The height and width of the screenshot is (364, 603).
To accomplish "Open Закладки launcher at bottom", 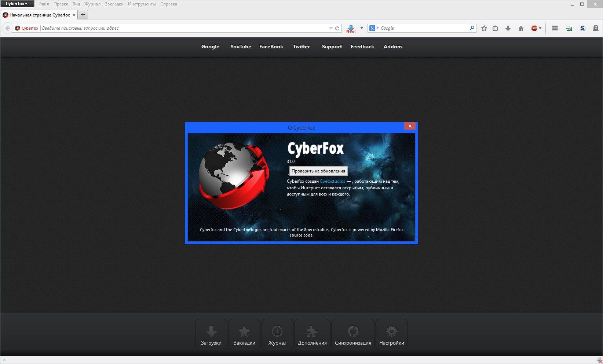I will pos(244,335).
